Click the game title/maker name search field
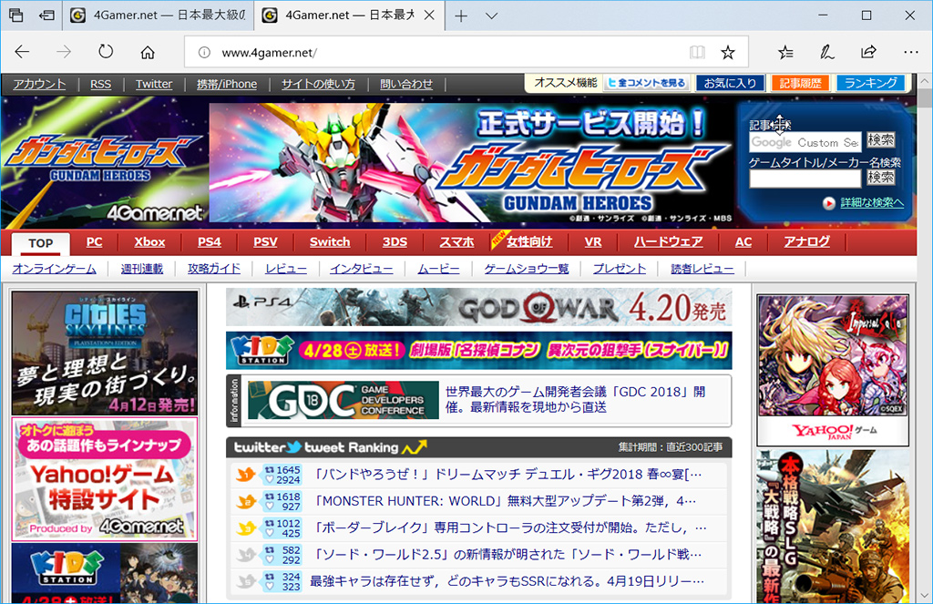The height and width of the screenshot is (604, 933). (805, 179)
